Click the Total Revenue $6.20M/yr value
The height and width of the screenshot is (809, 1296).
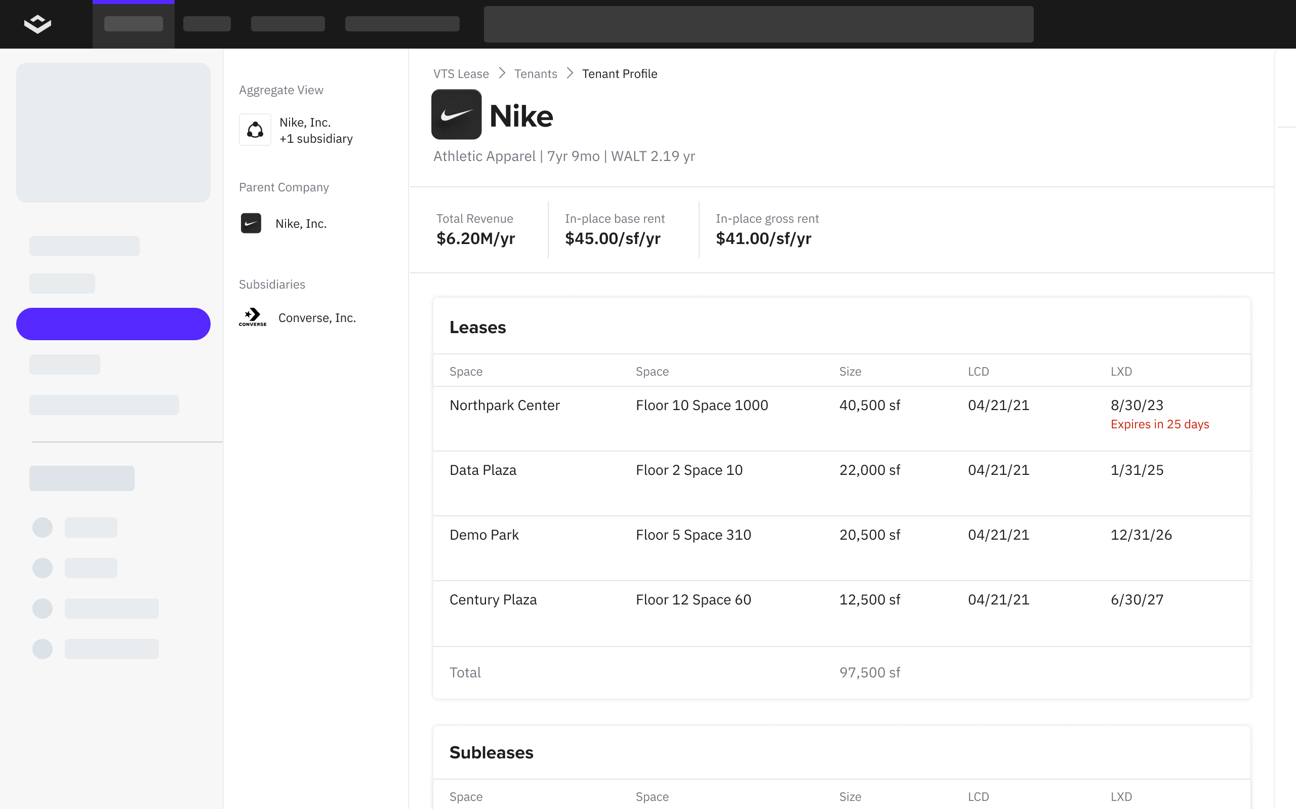tap(475, 238)
